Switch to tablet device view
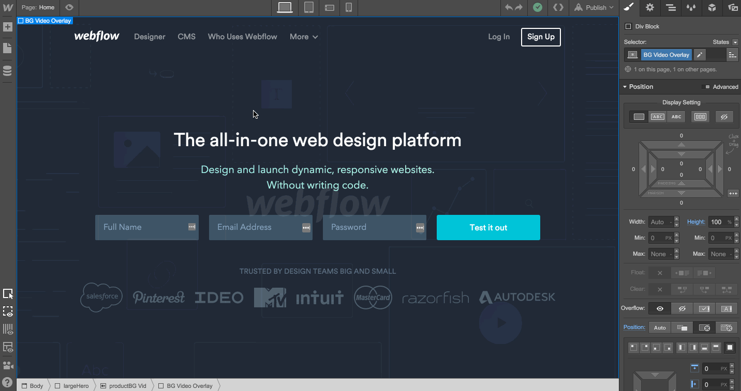This screenshot has height=391, width=741. (309, 7)
